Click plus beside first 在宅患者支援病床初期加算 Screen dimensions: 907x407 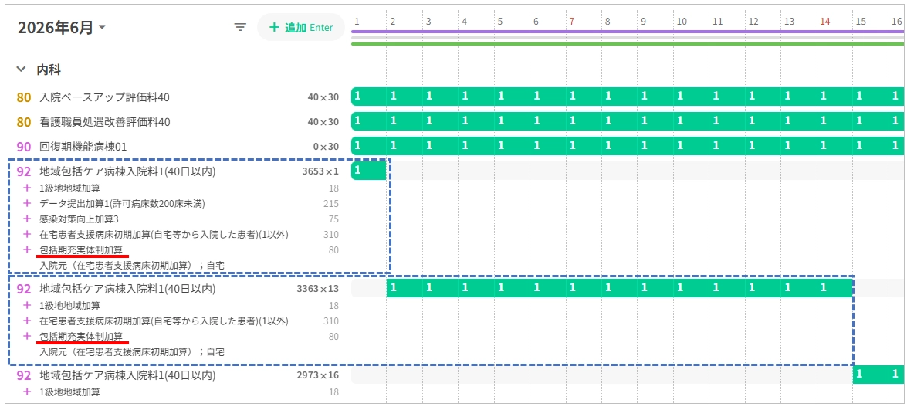[26, 235]
